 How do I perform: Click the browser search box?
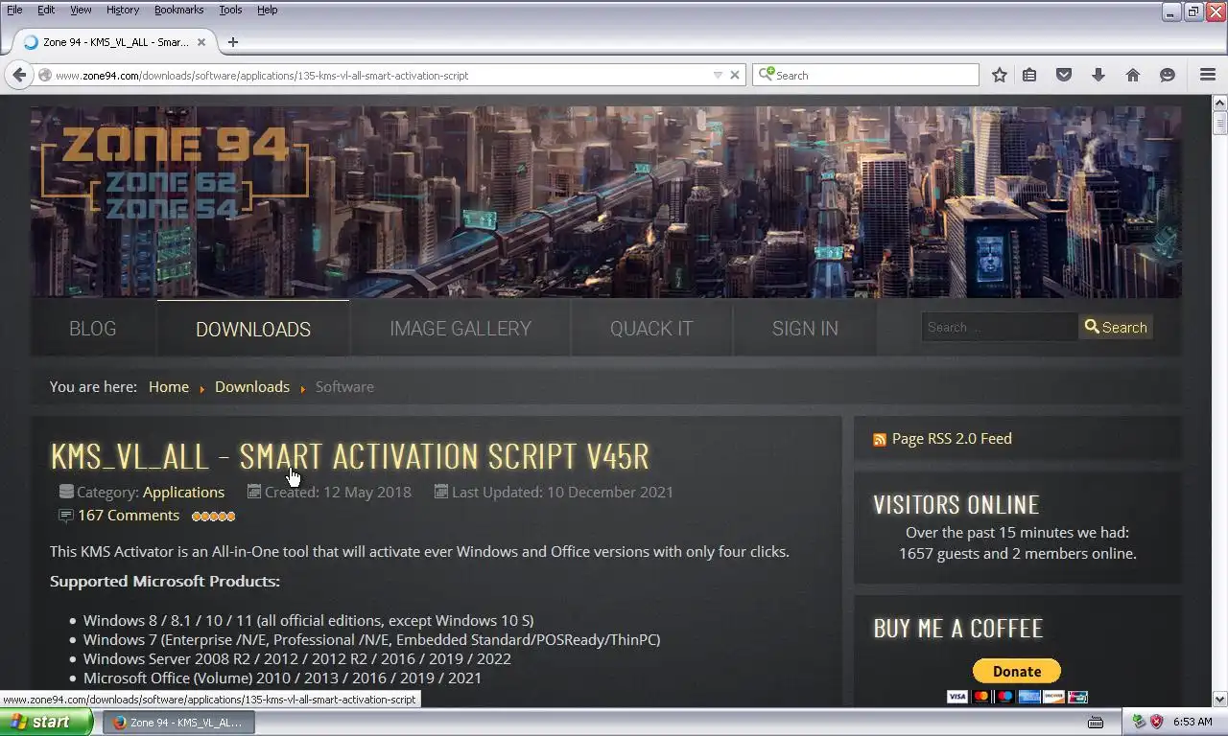point(865,75)
